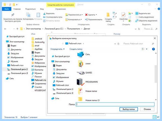Click the ribbon help question icon

tap(159, 9)
